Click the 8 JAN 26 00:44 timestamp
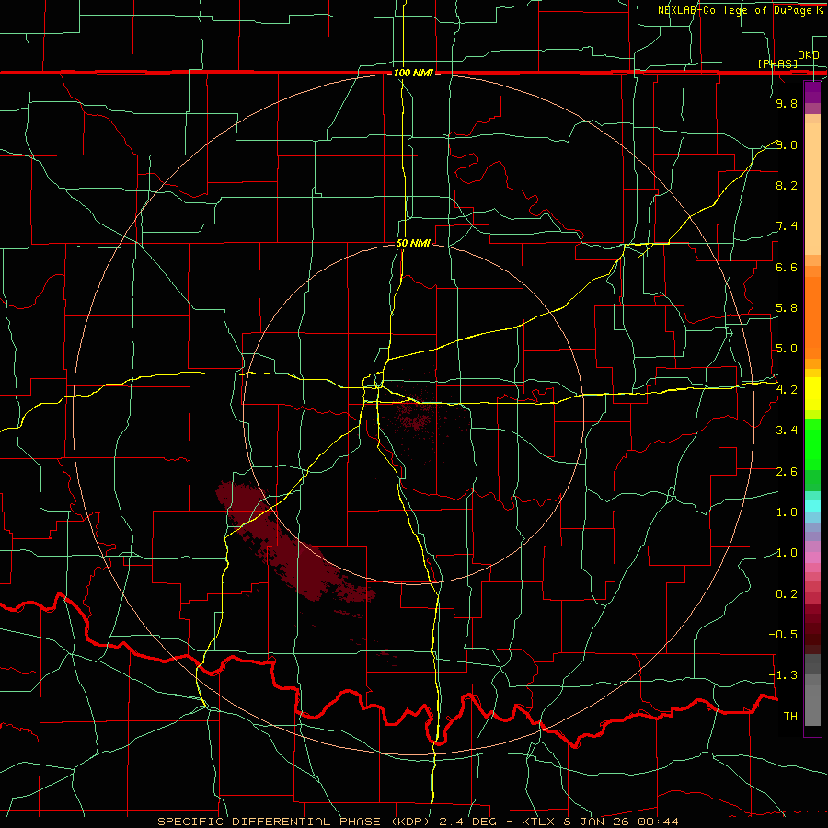828x828 pixels. point(622,822)
